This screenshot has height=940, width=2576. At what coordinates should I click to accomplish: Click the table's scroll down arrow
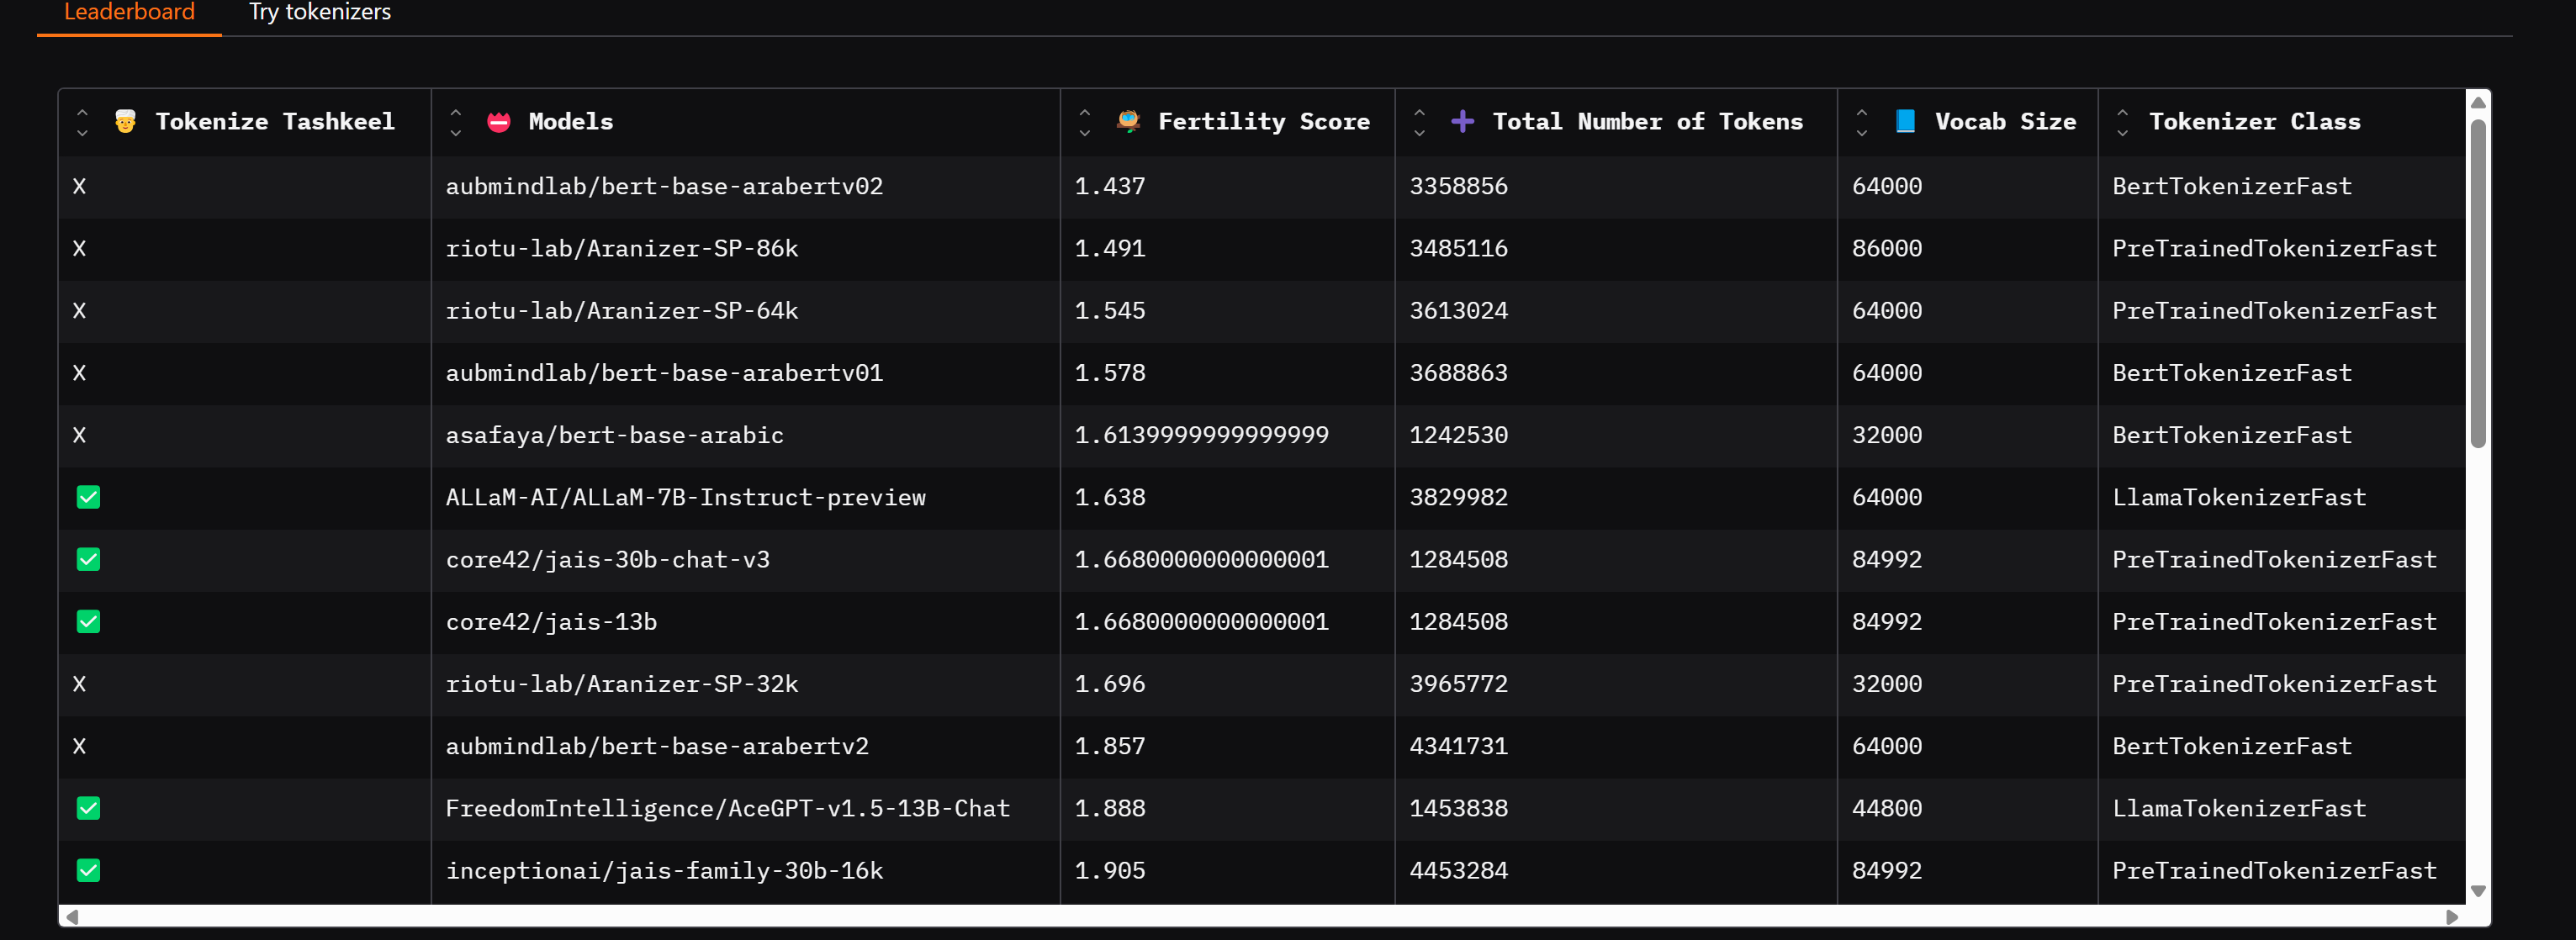point(2478,891)
